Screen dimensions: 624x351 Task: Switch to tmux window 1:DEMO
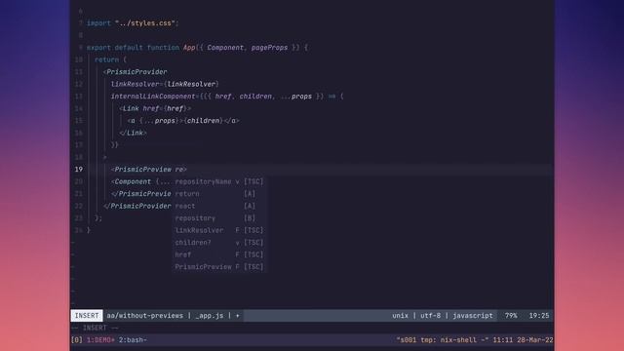(x=100, y=340)
